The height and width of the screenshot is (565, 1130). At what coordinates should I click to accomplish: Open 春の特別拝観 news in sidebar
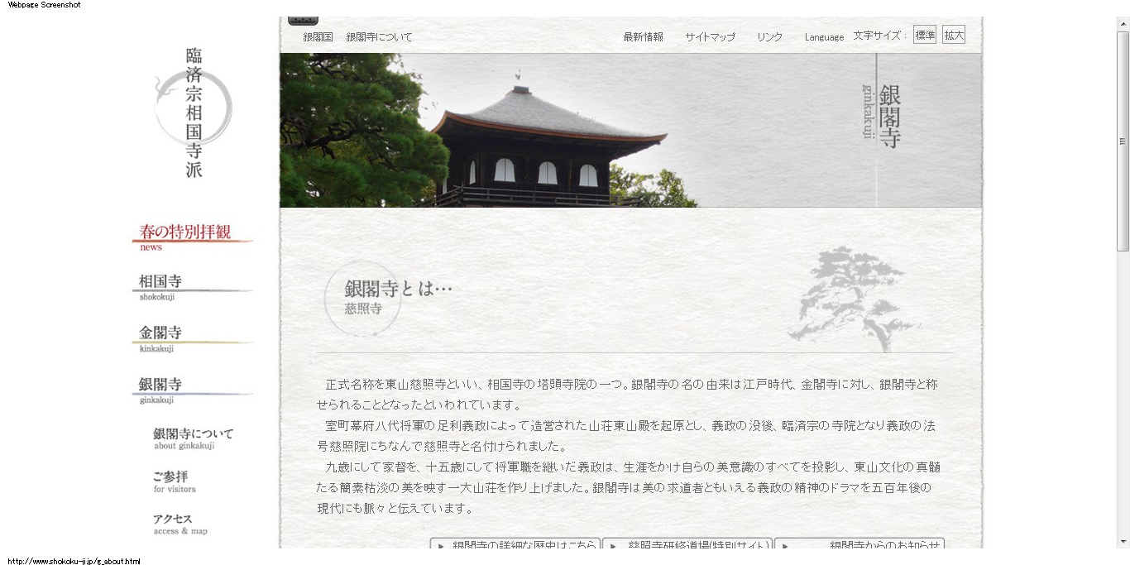pos(192,237)
